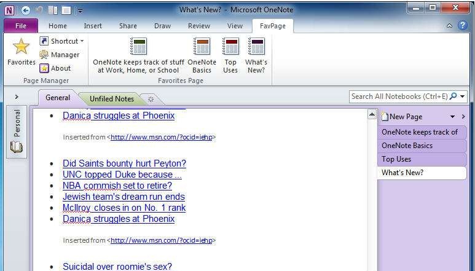
Task: Click in the Search All Notebooks box
Action: 399,96
